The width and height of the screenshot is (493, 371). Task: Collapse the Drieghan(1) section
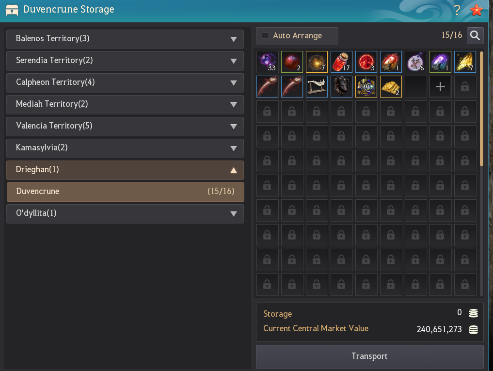125,170
